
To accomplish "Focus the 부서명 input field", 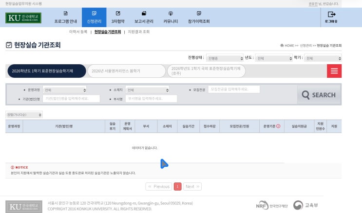I will tap(151, 99).
